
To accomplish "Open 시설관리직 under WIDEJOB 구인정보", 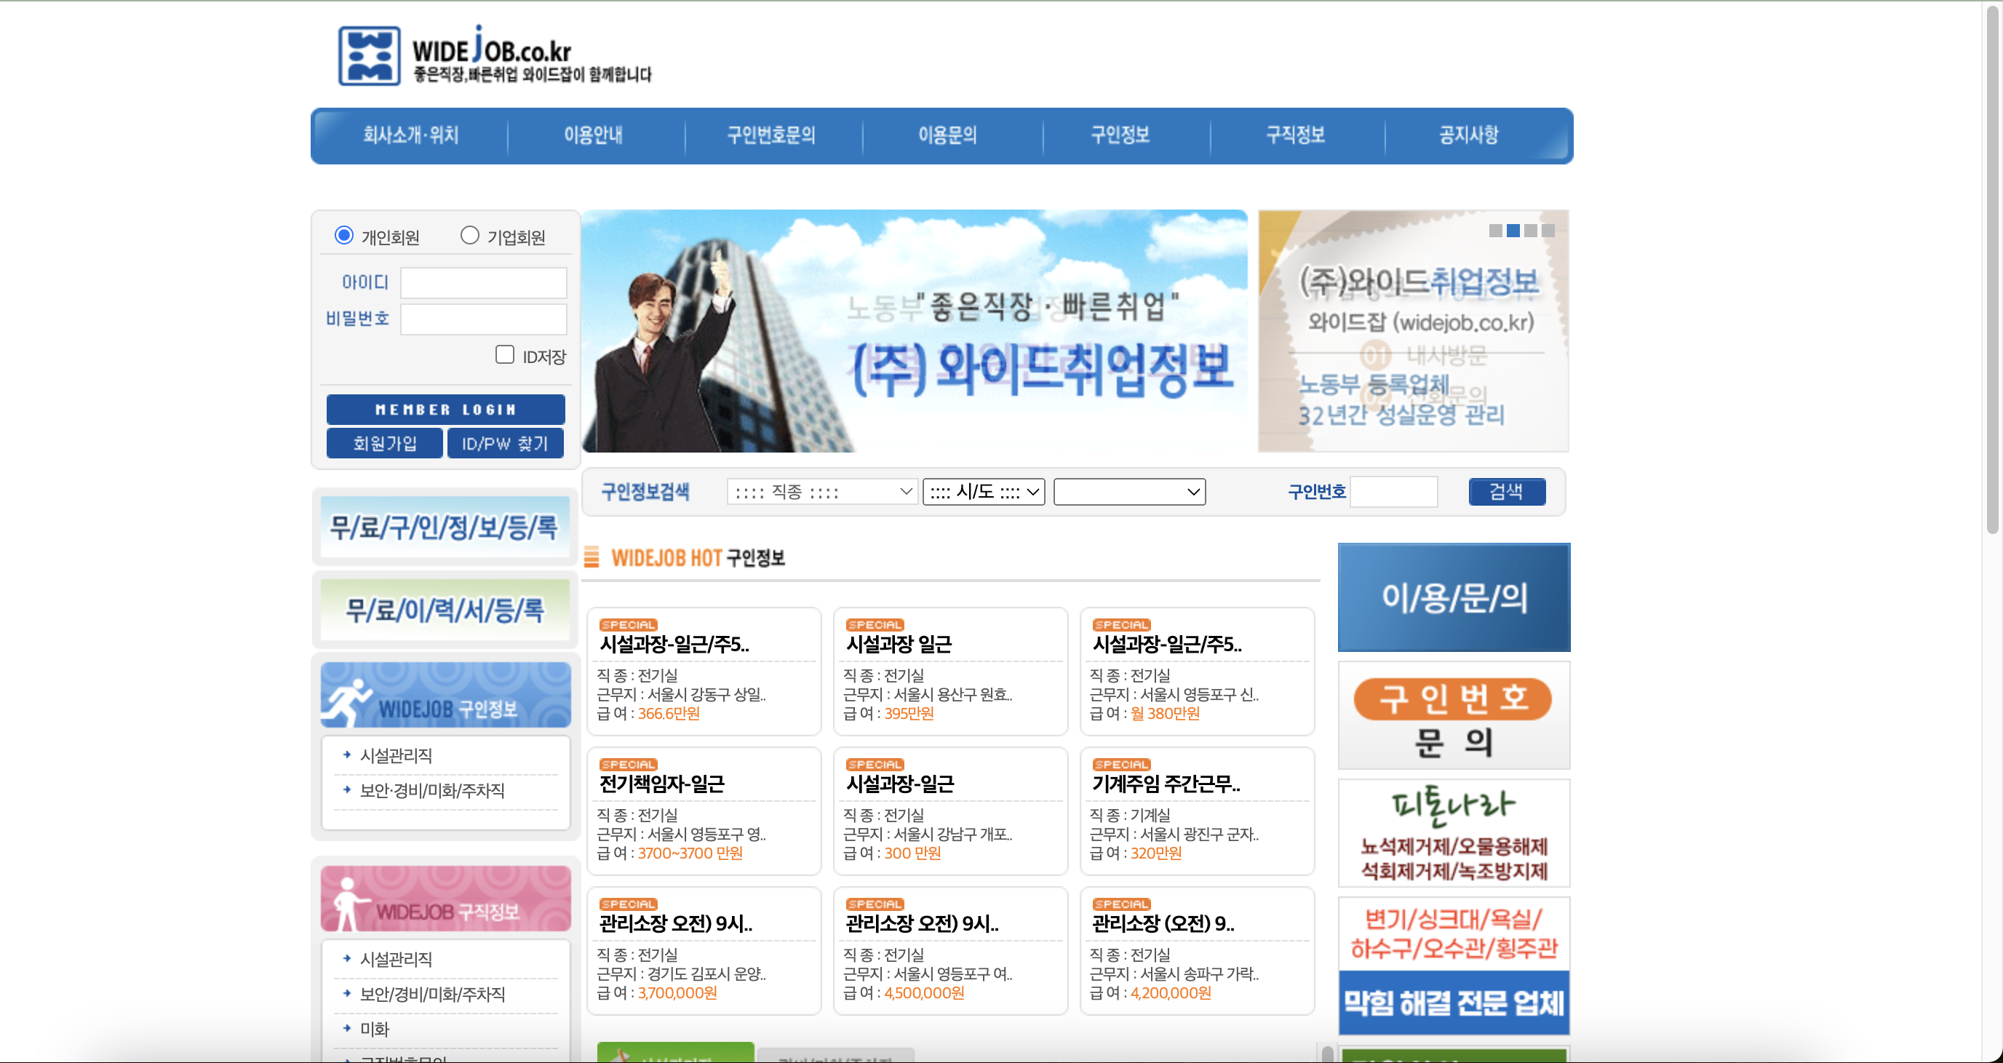I will 396,755.
